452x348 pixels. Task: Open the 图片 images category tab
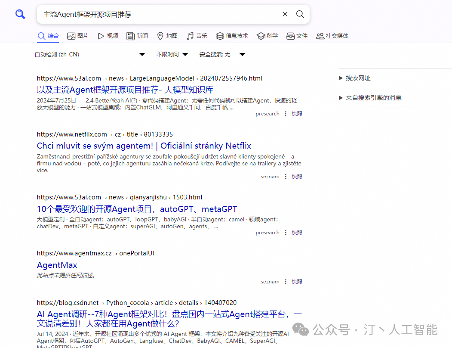click(78, 36)
